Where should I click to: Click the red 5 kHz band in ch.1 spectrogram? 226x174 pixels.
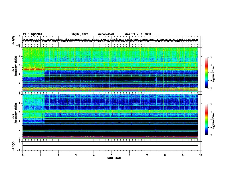[x=33, y=69]
